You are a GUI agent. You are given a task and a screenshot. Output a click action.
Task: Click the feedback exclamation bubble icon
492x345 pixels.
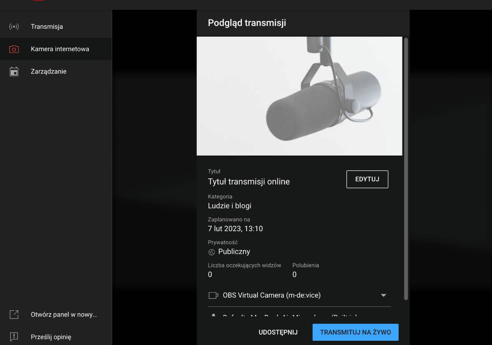click(x=14, y=337)
